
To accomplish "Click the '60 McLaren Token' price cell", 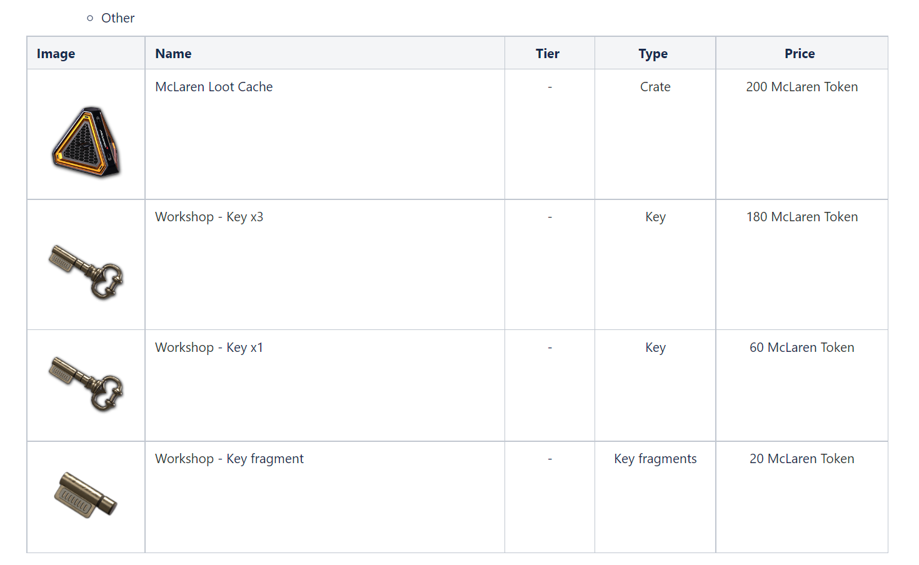I will (801, 347).
